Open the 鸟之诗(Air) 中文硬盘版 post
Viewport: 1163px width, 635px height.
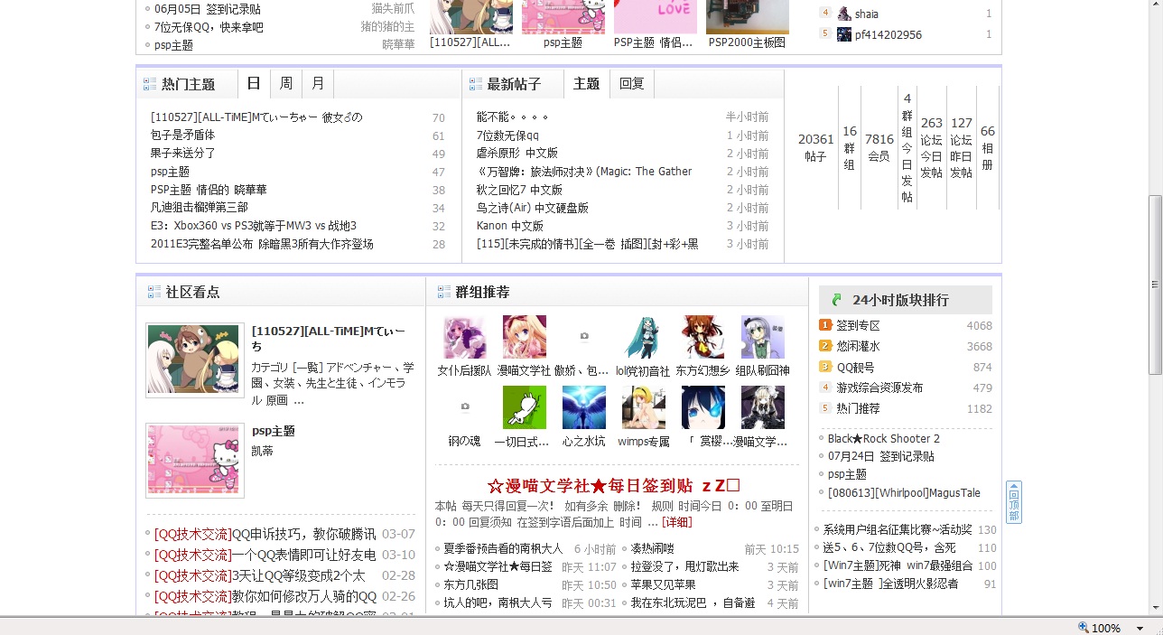(533, 208)
